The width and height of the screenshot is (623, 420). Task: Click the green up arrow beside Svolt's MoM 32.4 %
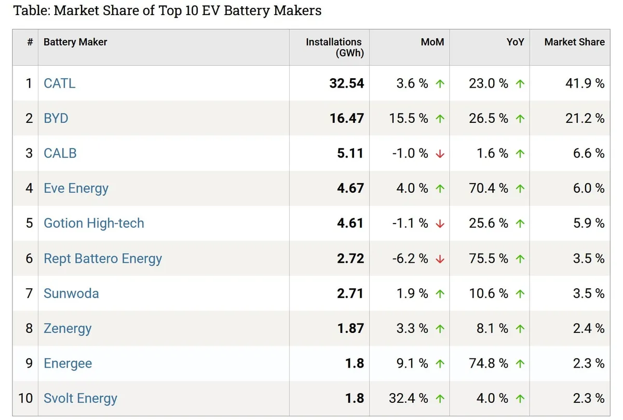[440, 399]
